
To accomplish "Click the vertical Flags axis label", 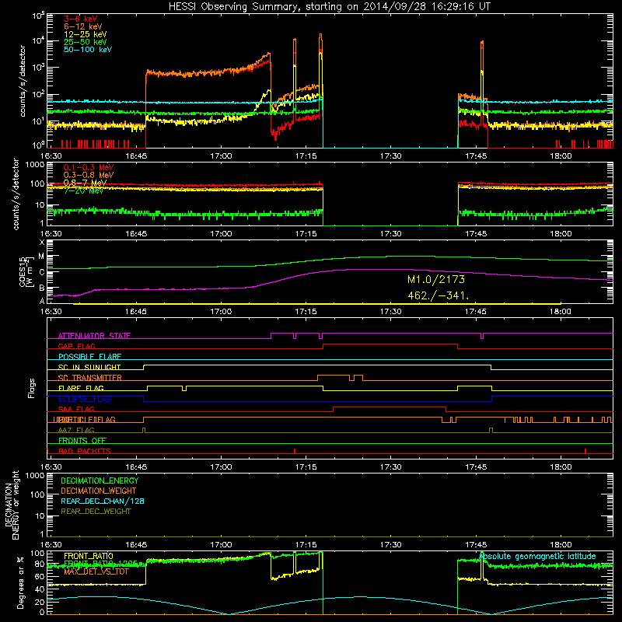I will pos(32,388).
